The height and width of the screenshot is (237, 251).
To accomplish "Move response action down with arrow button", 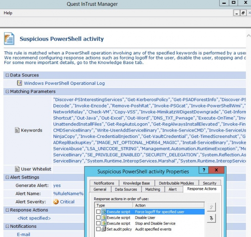I will click(x=211, y=218).
